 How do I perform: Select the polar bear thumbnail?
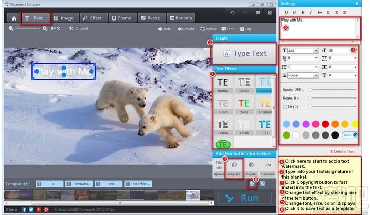point(193,195)
